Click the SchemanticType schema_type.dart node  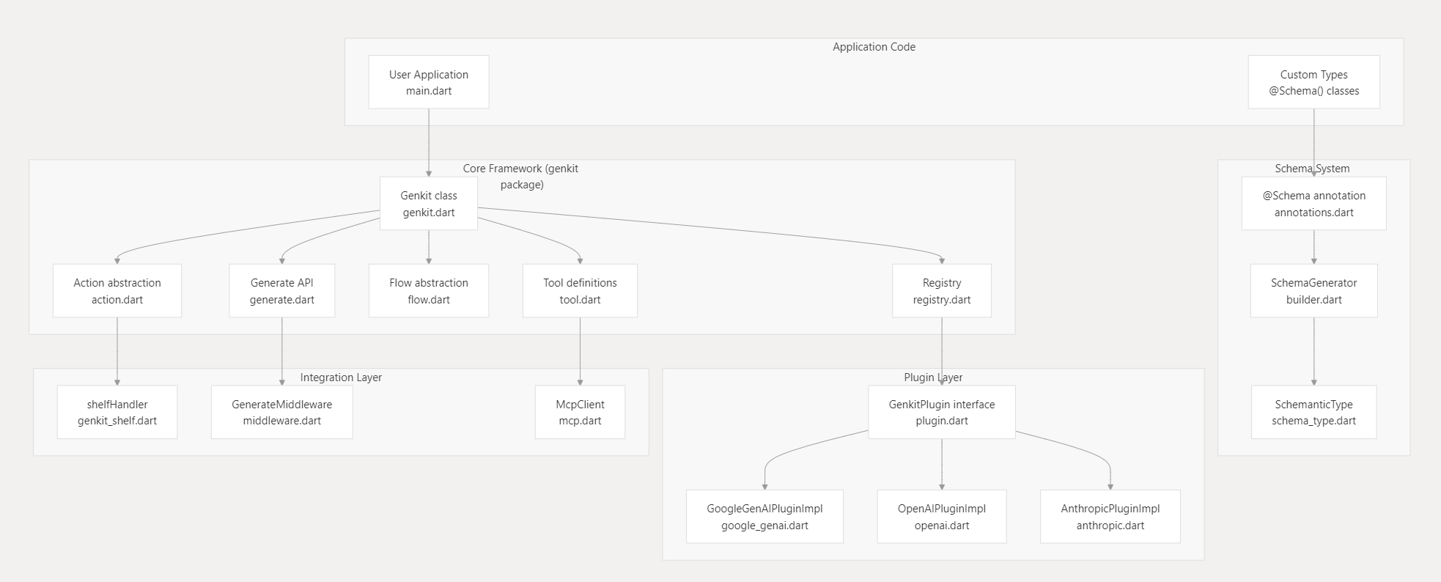tap(1313, 412)
